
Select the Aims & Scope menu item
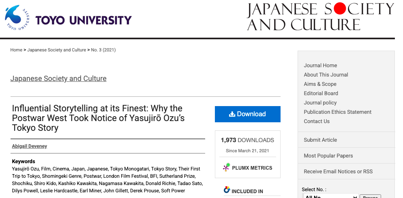pyautogui.click(x=320, y=84)
